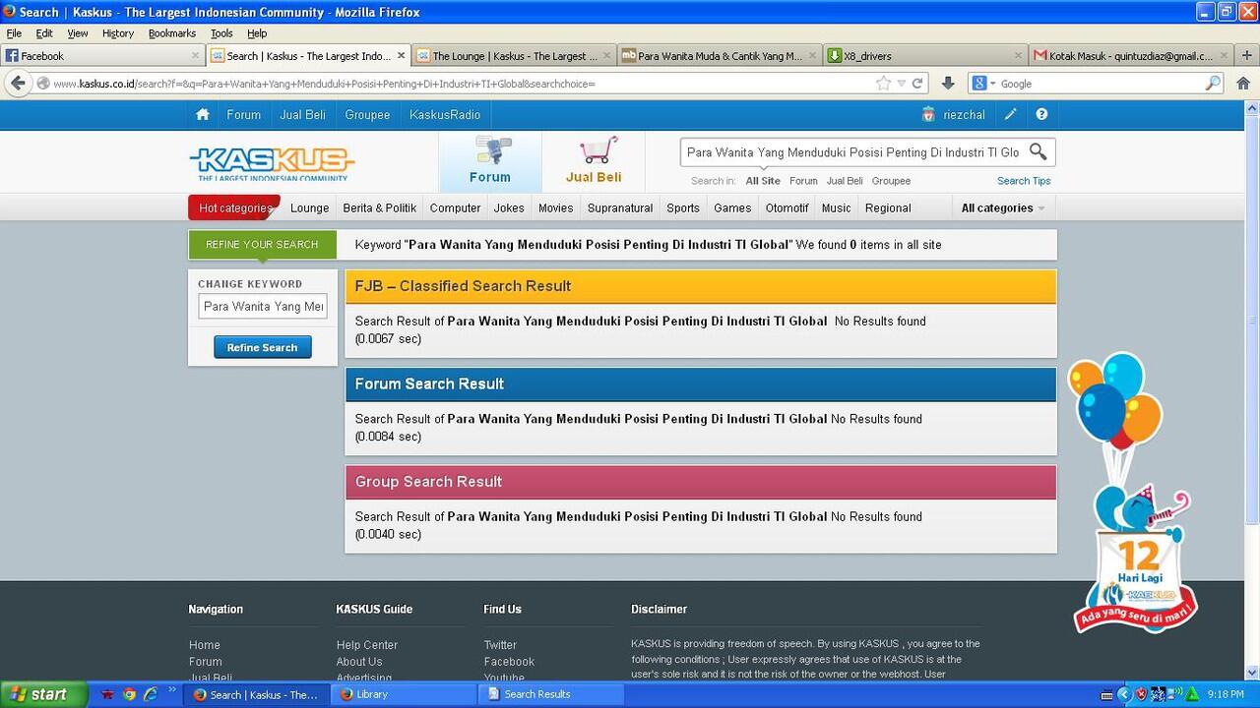Click the Google search magnifier icon in browser bar
1260x708 pixels.
pos(1213,84)
